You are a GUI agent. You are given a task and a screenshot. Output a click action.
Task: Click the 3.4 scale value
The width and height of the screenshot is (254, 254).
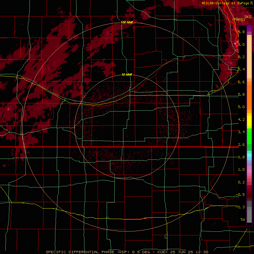click(241, 132)
